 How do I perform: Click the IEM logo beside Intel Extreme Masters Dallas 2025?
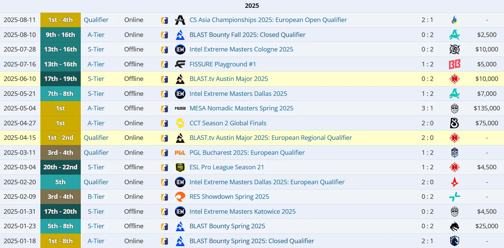180,94
